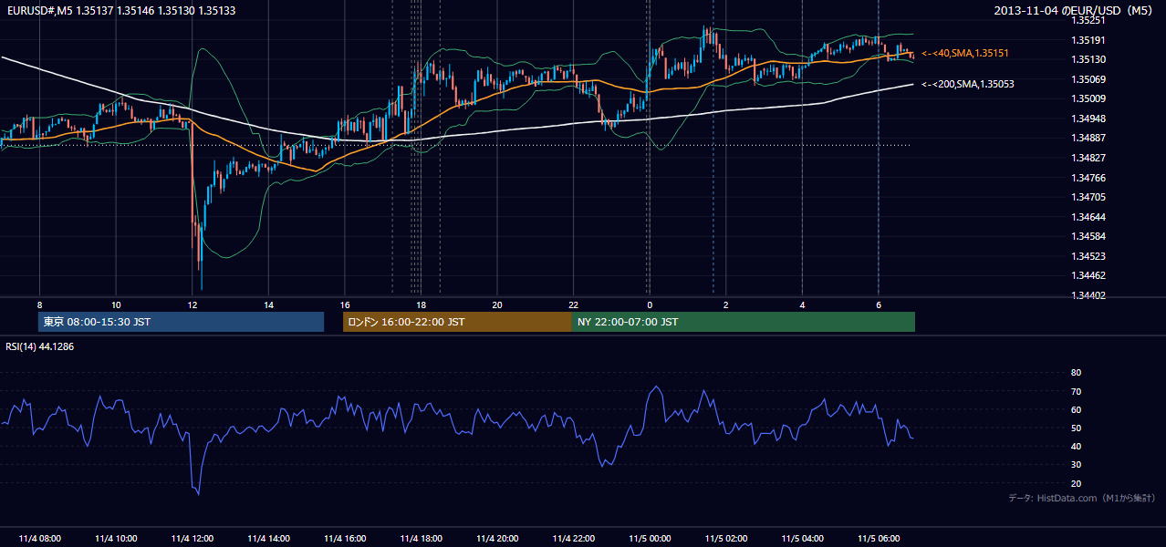Click RSI scale level 50
This screenshot has height=547, width=1166.
pyautogui.click(x=1076, y=428)
